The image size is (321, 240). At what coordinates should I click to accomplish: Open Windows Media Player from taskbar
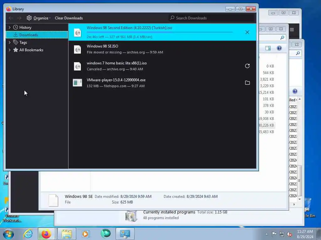tap(85, 234)
